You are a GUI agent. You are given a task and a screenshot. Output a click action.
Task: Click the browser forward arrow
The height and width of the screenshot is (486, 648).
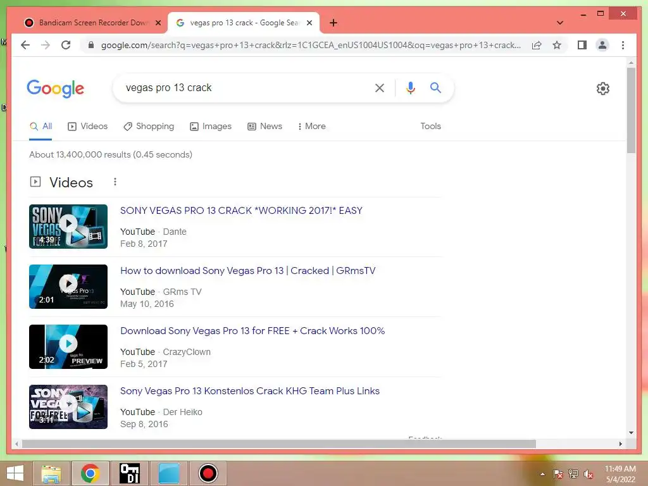click(x=46, y=45)
